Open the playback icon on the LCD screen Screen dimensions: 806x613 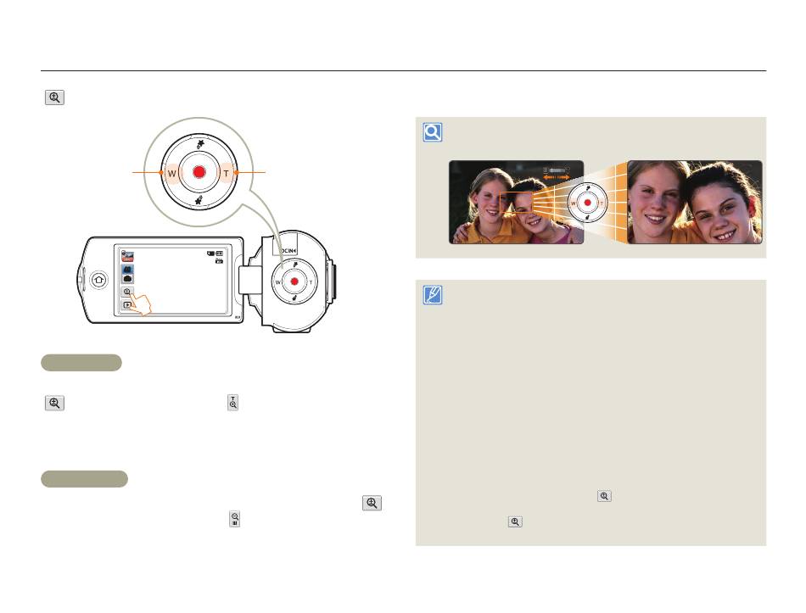[x=127, y=304]
